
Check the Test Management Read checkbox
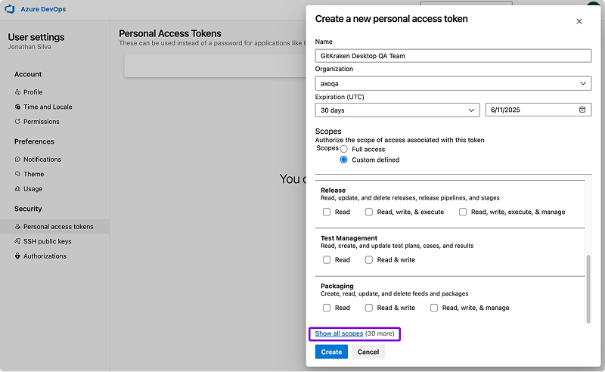(327, 259)
